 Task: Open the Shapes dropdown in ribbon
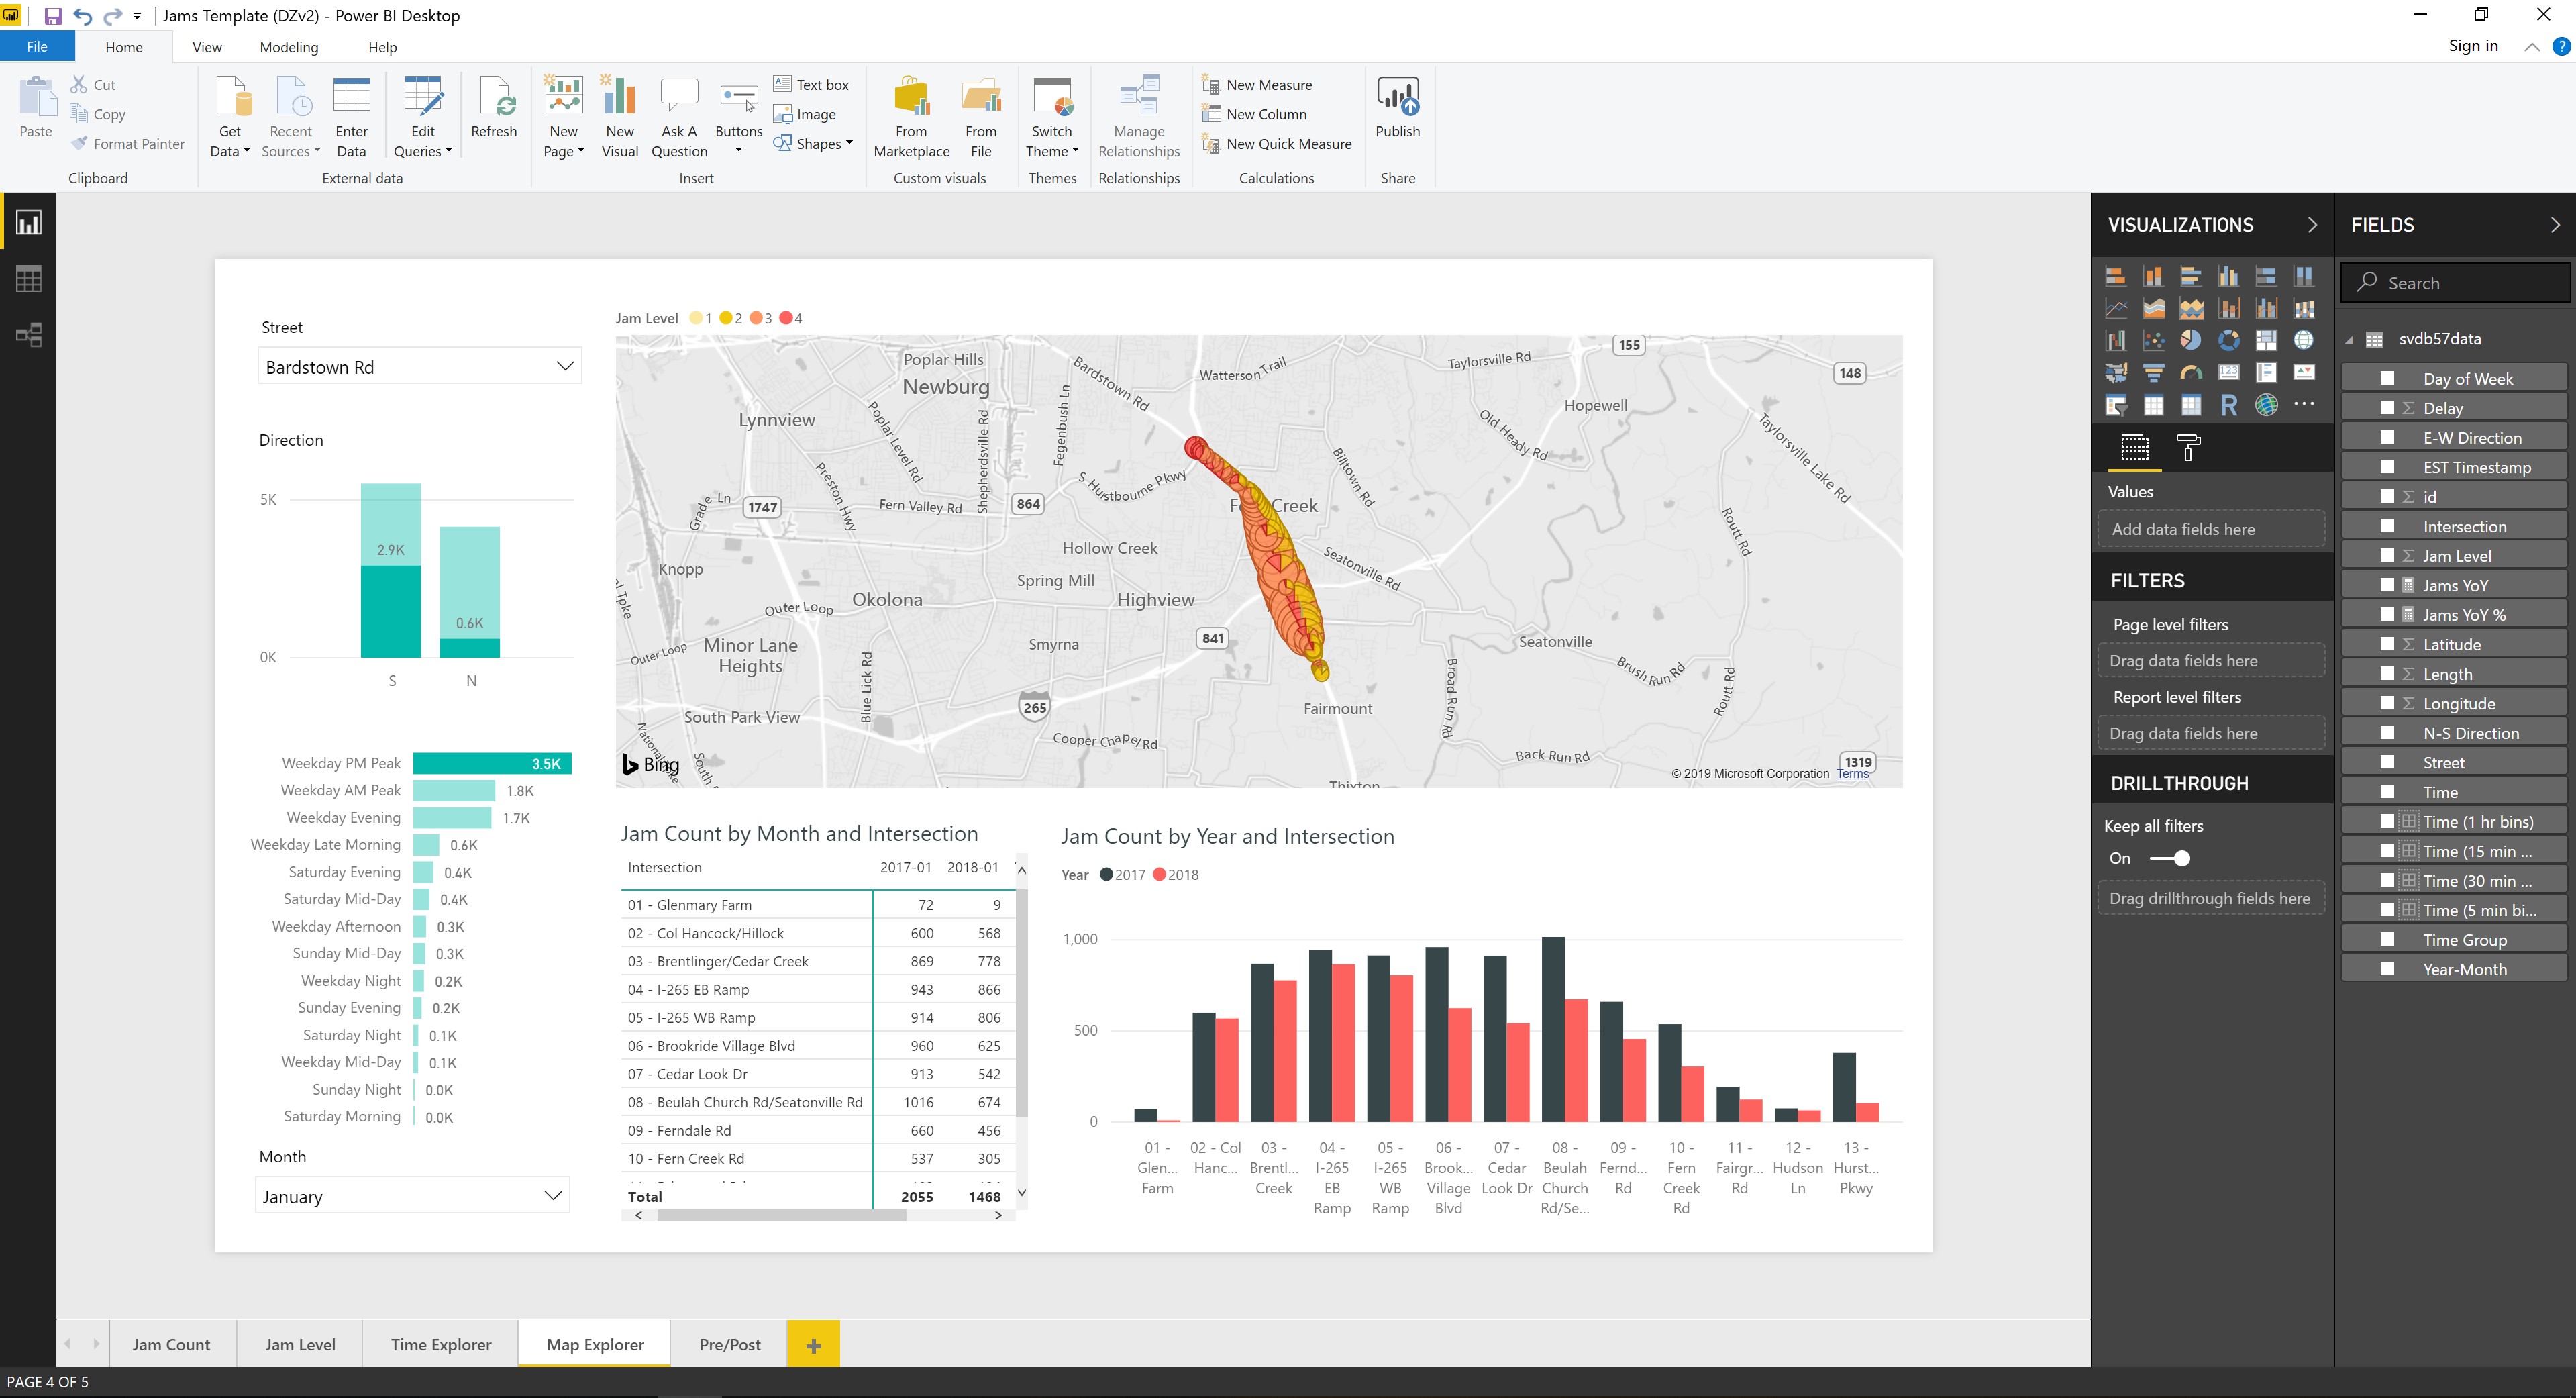[x=813, y=144]
